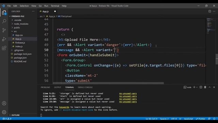Screen dimensions: 218x123
Task: Open package.json file
Action: tap(20, 58)
